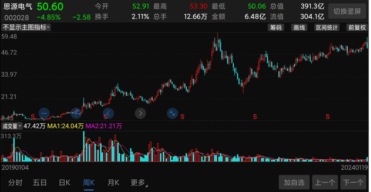The width and height of the screenshot is (371, 192).
Task: Click 总值 value 391.3亿
Action: pos(312,6)
